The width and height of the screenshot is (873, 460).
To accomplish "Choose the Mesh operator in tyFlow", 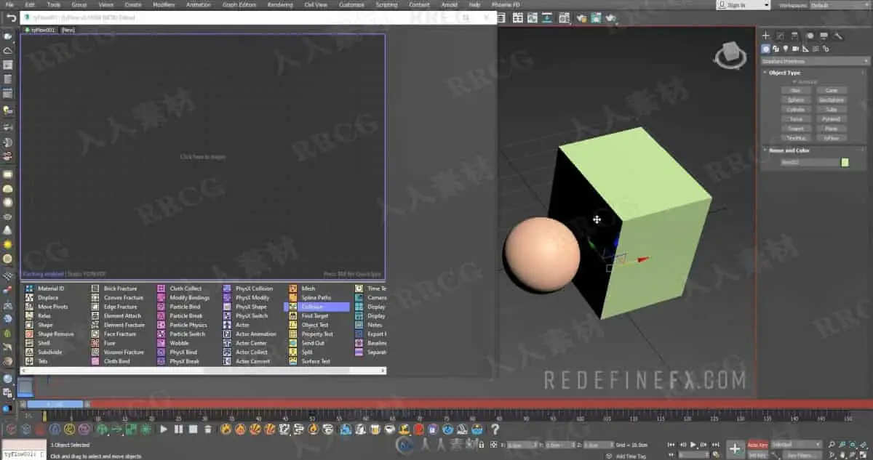I will pyautogui.click(x=308, y=288).
